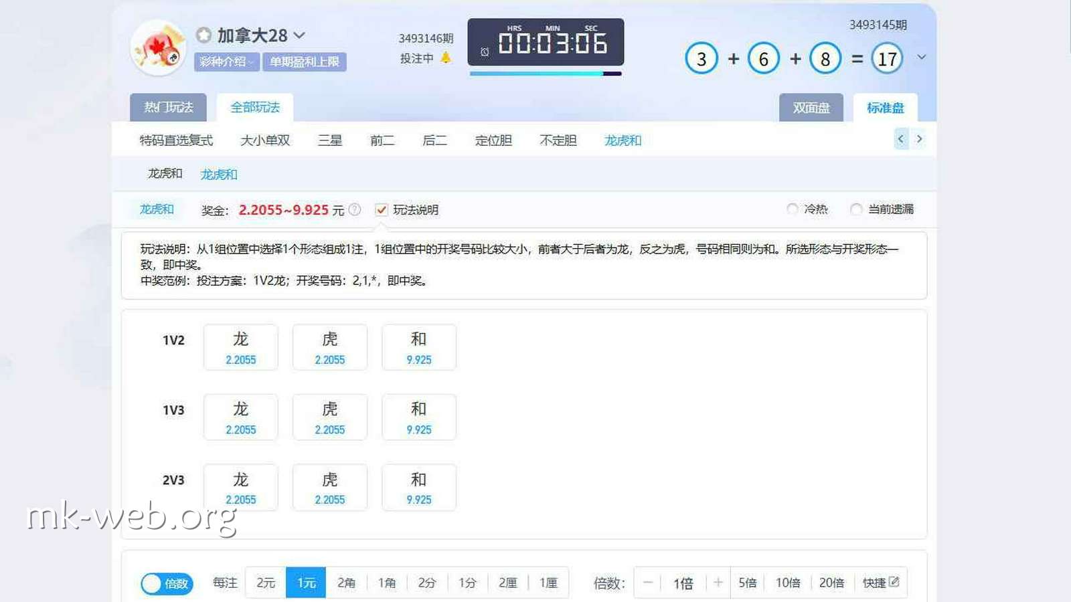The height and width of the screenshot is (602, 1071).
Task: Select the 标准盘 tab
Action: 885,108
